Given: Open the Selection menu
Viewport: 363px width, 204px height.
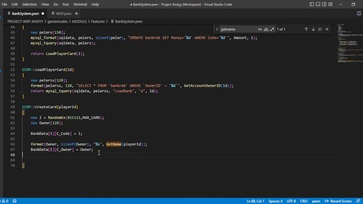Looking at the screenshot, I should pos(29,5).
